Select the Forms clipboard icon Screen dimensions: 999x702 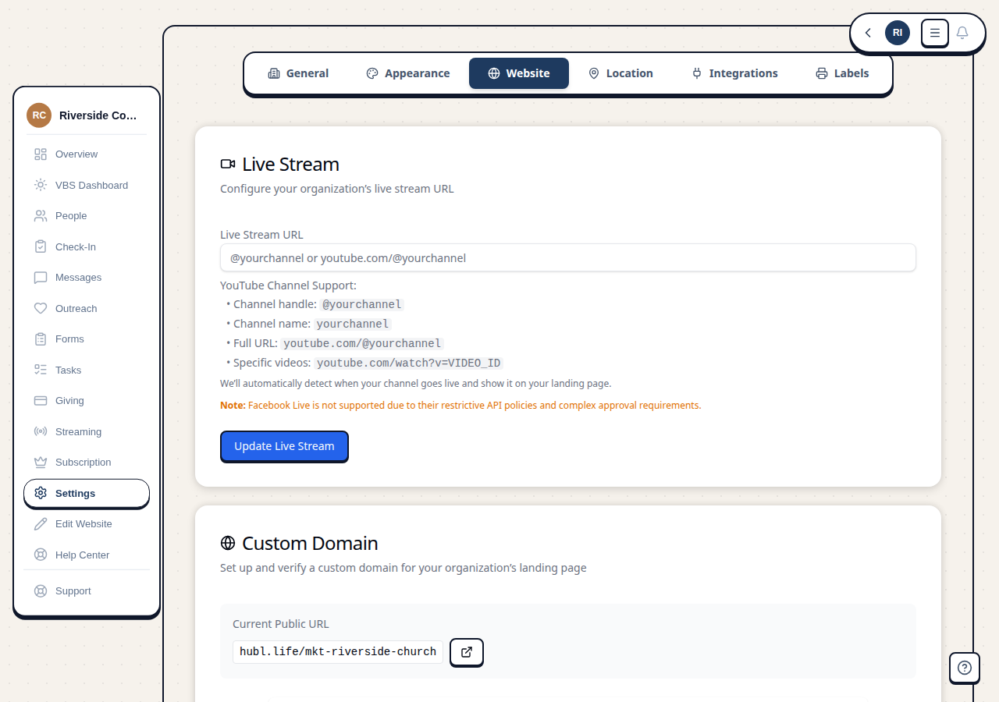click(41, 339)
